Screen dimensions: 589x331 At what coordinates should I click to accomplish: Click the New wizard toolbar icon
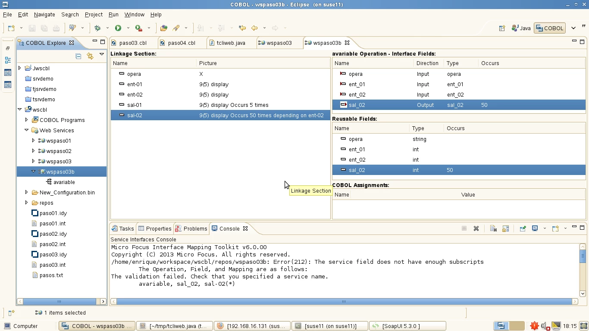(11, 28)
